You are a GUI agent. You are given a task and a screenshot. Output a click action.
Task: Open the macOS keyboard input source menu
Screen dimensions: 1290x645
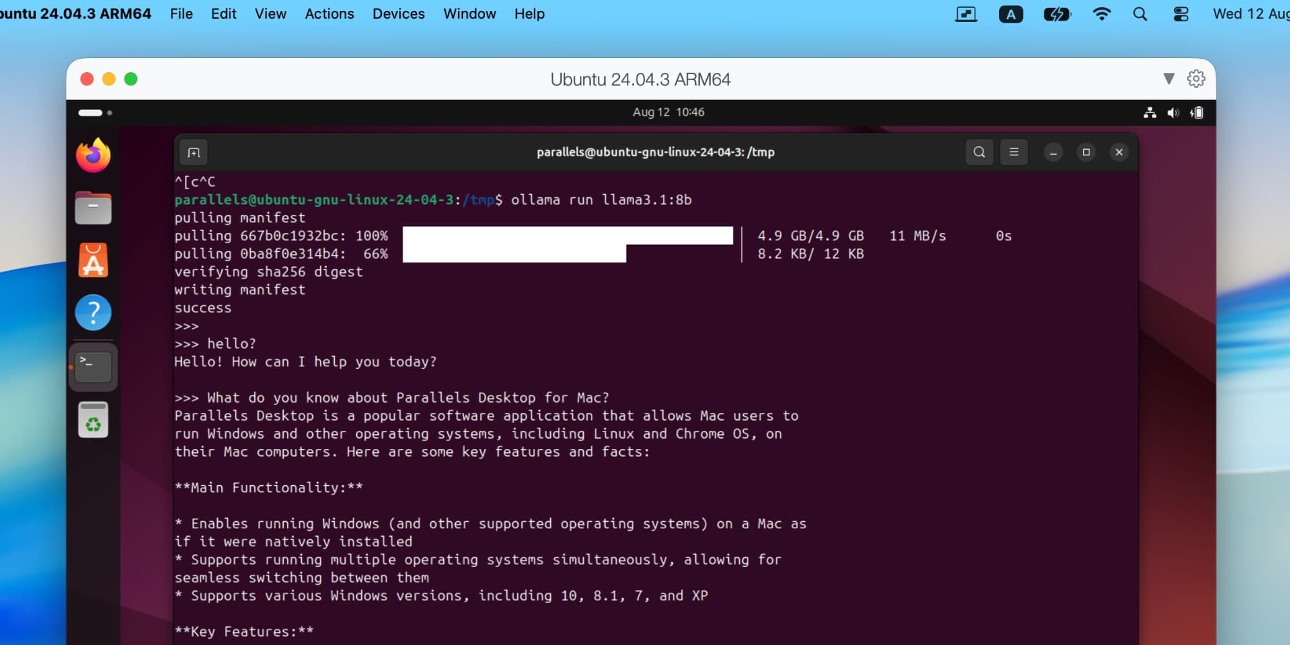1011,14
